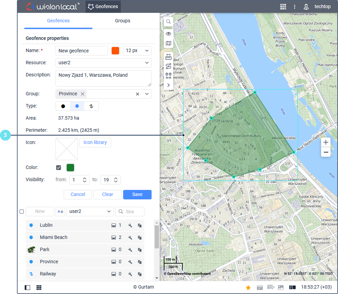Image resolution: width=338 pixels, height=294 pixels.
Task: Copy the Miami Beach geofence
Action: pos(139,238)
